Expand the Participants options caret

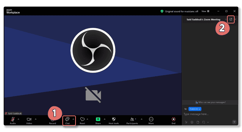tap(142, 119)
